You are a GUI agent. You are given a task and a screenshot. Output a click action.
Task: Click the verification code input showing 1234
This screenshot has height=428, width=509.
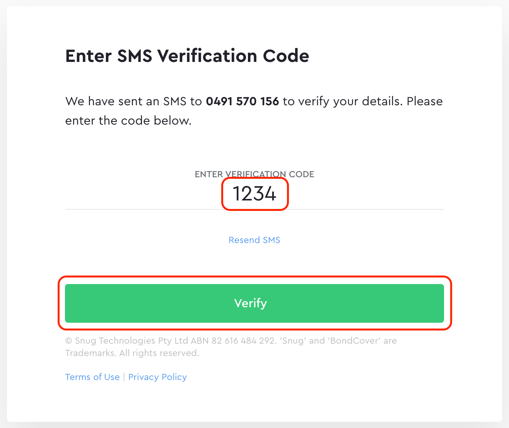(254, 194)
